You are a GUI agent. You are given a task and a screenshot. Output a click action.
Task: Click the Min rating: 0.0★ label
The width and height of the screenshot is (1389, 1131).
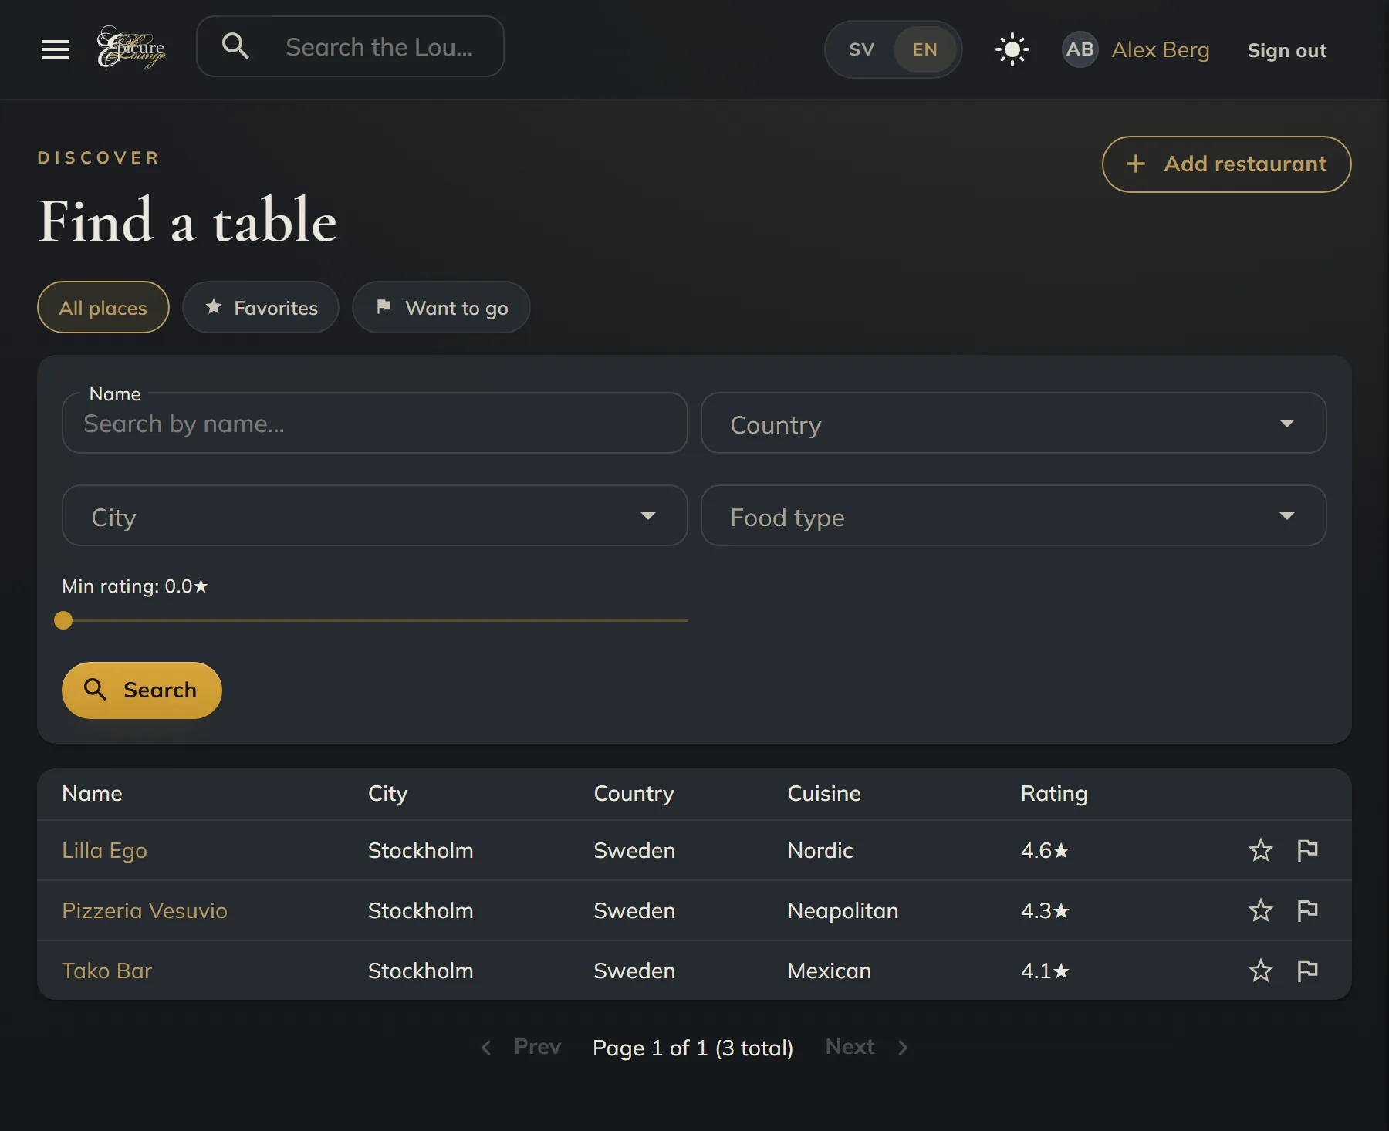pos(135,586)
